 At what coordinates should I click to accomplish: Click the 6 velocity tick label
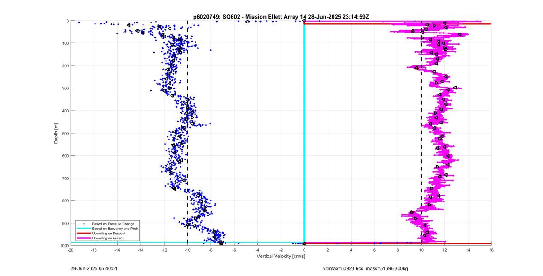tap(375, 250)
